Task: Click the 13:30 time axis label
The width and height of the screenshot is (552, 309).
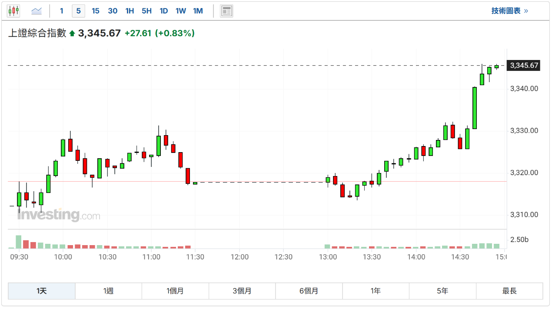Action: [372, 257]
